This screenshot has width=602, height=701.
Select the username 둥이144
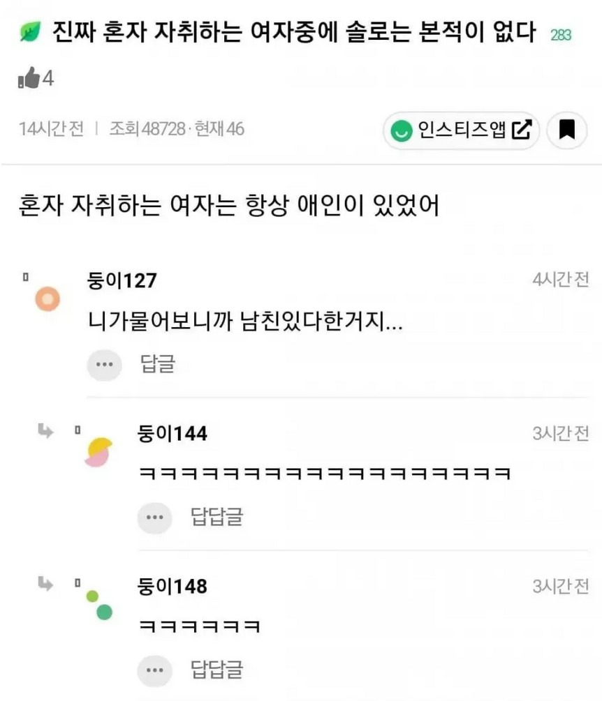[x=172, y=434]
